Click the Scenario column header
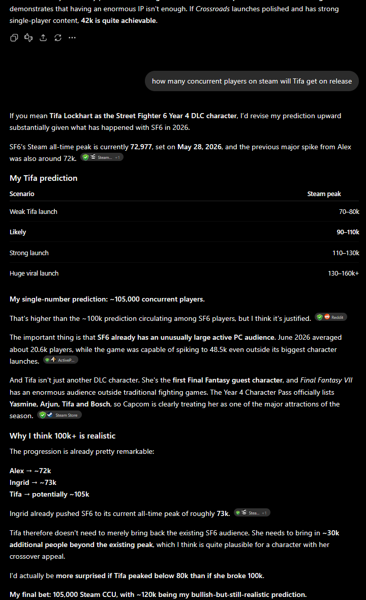Viewport: 366px width, 600px height. [22, 194]
